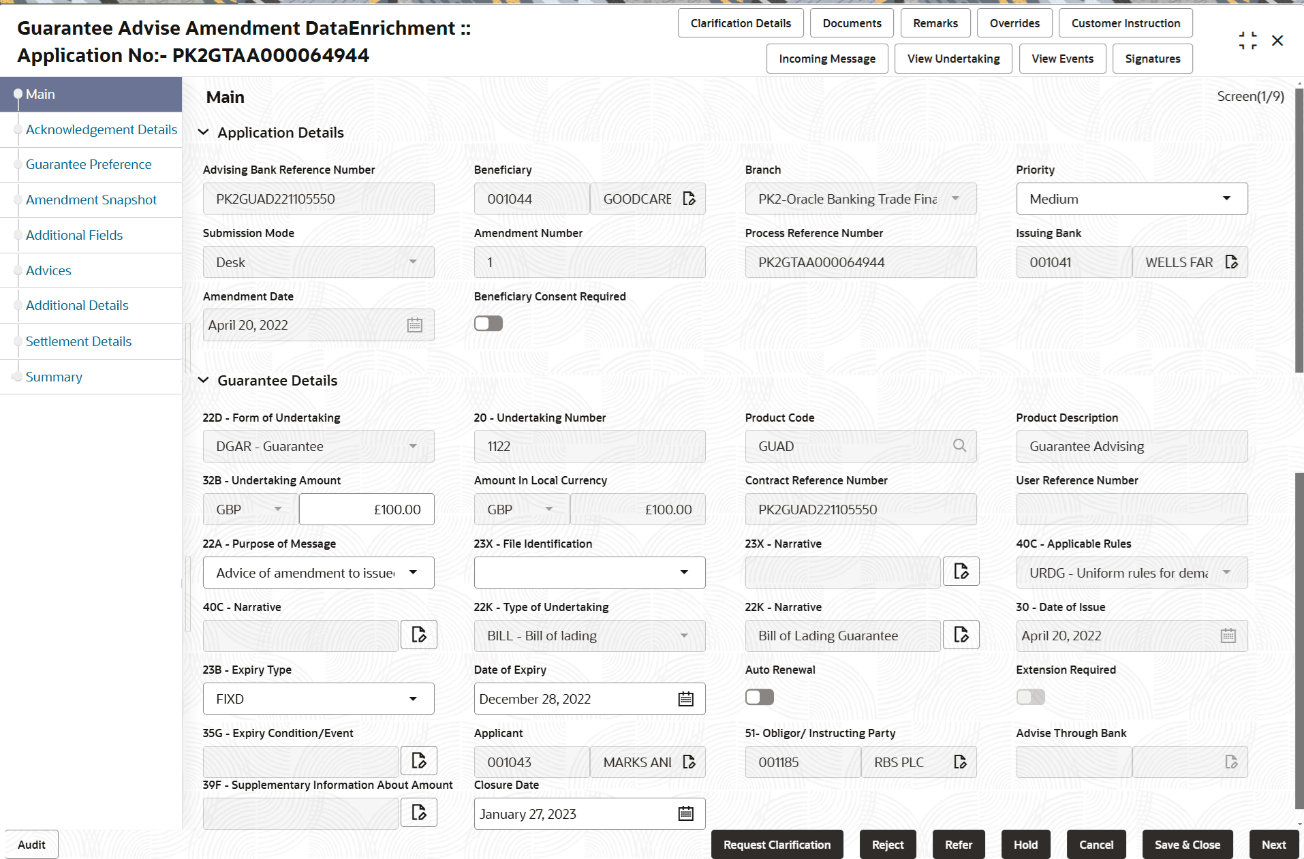Go to Acknowledgement Details step
Viewport: 1304px width, 859px height.
click(102, 129)
